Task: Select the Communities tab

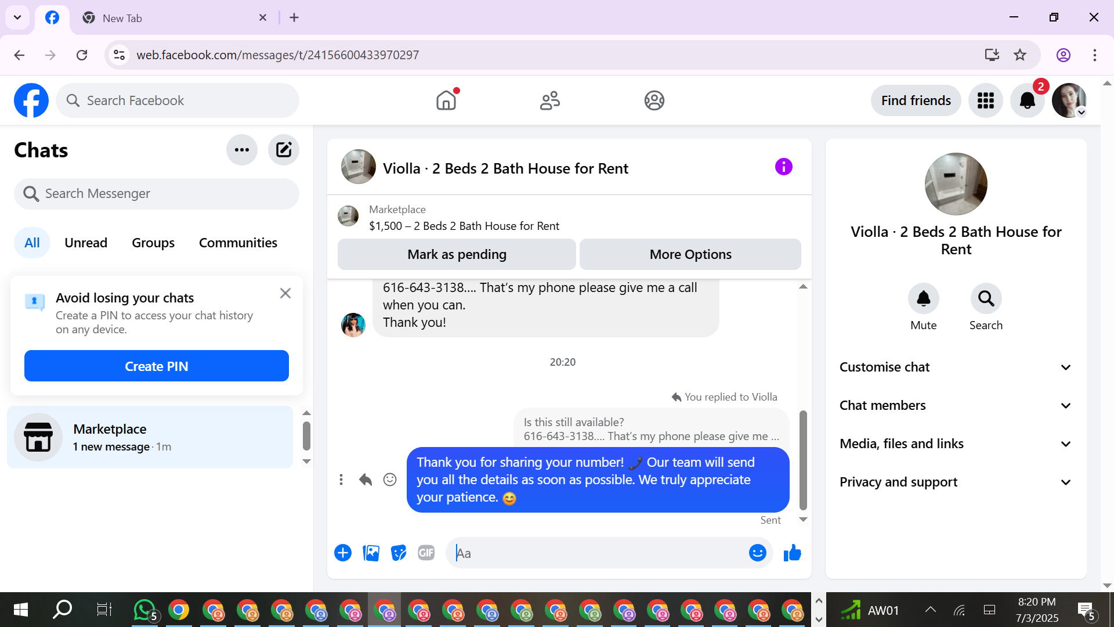Action: point(238,243)
